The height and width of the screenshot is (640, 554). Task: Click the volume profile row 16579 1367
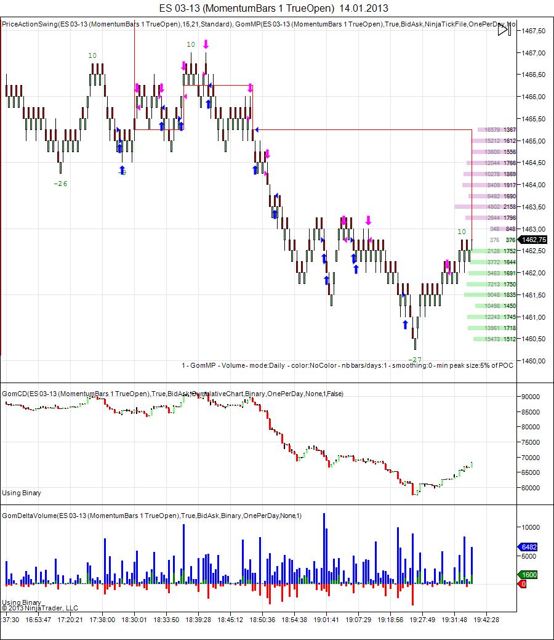point(496,130)
